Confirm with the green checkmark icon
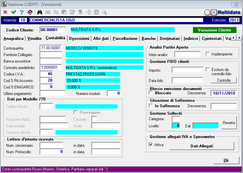Viewport: 243px width, 173px height. point(14,12)
